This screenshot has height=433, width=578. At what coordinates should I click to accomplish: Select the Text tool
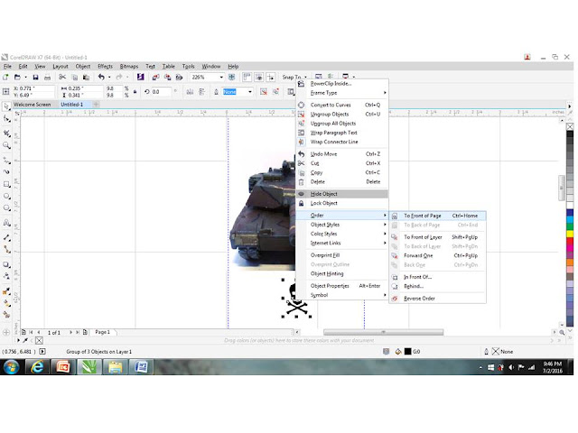point(6,223)
